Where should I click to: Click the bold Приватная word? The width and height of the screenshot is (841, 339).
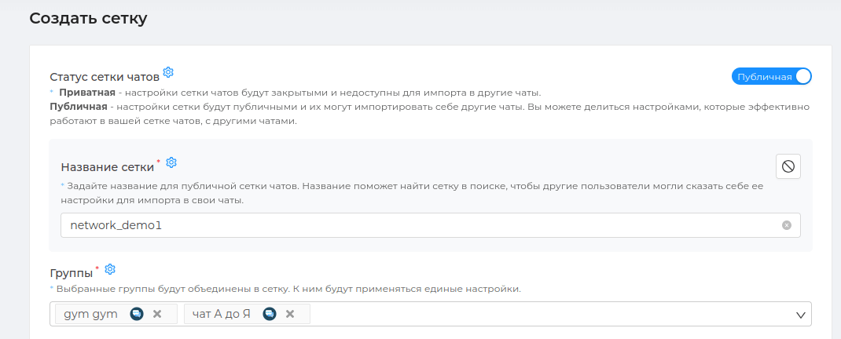[x=87, y=92]
